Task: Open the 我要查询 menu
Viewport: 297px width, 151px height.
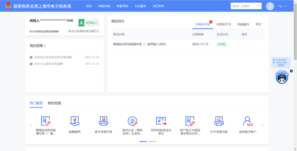Action: (122, 6)
